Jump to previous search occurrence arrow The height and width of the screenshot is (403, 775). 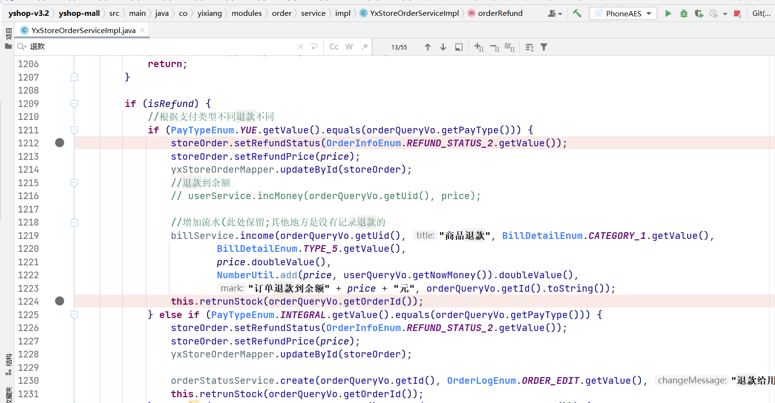pos(428,47)
